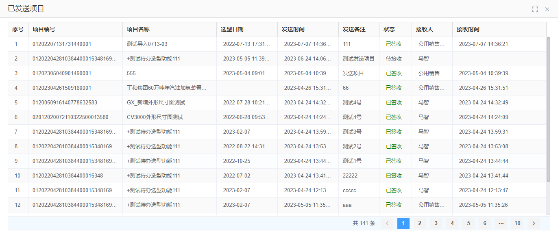Open project link 测试导入0713-03
This screenshot has width=558, height=234.
click(x=147, y=44)
